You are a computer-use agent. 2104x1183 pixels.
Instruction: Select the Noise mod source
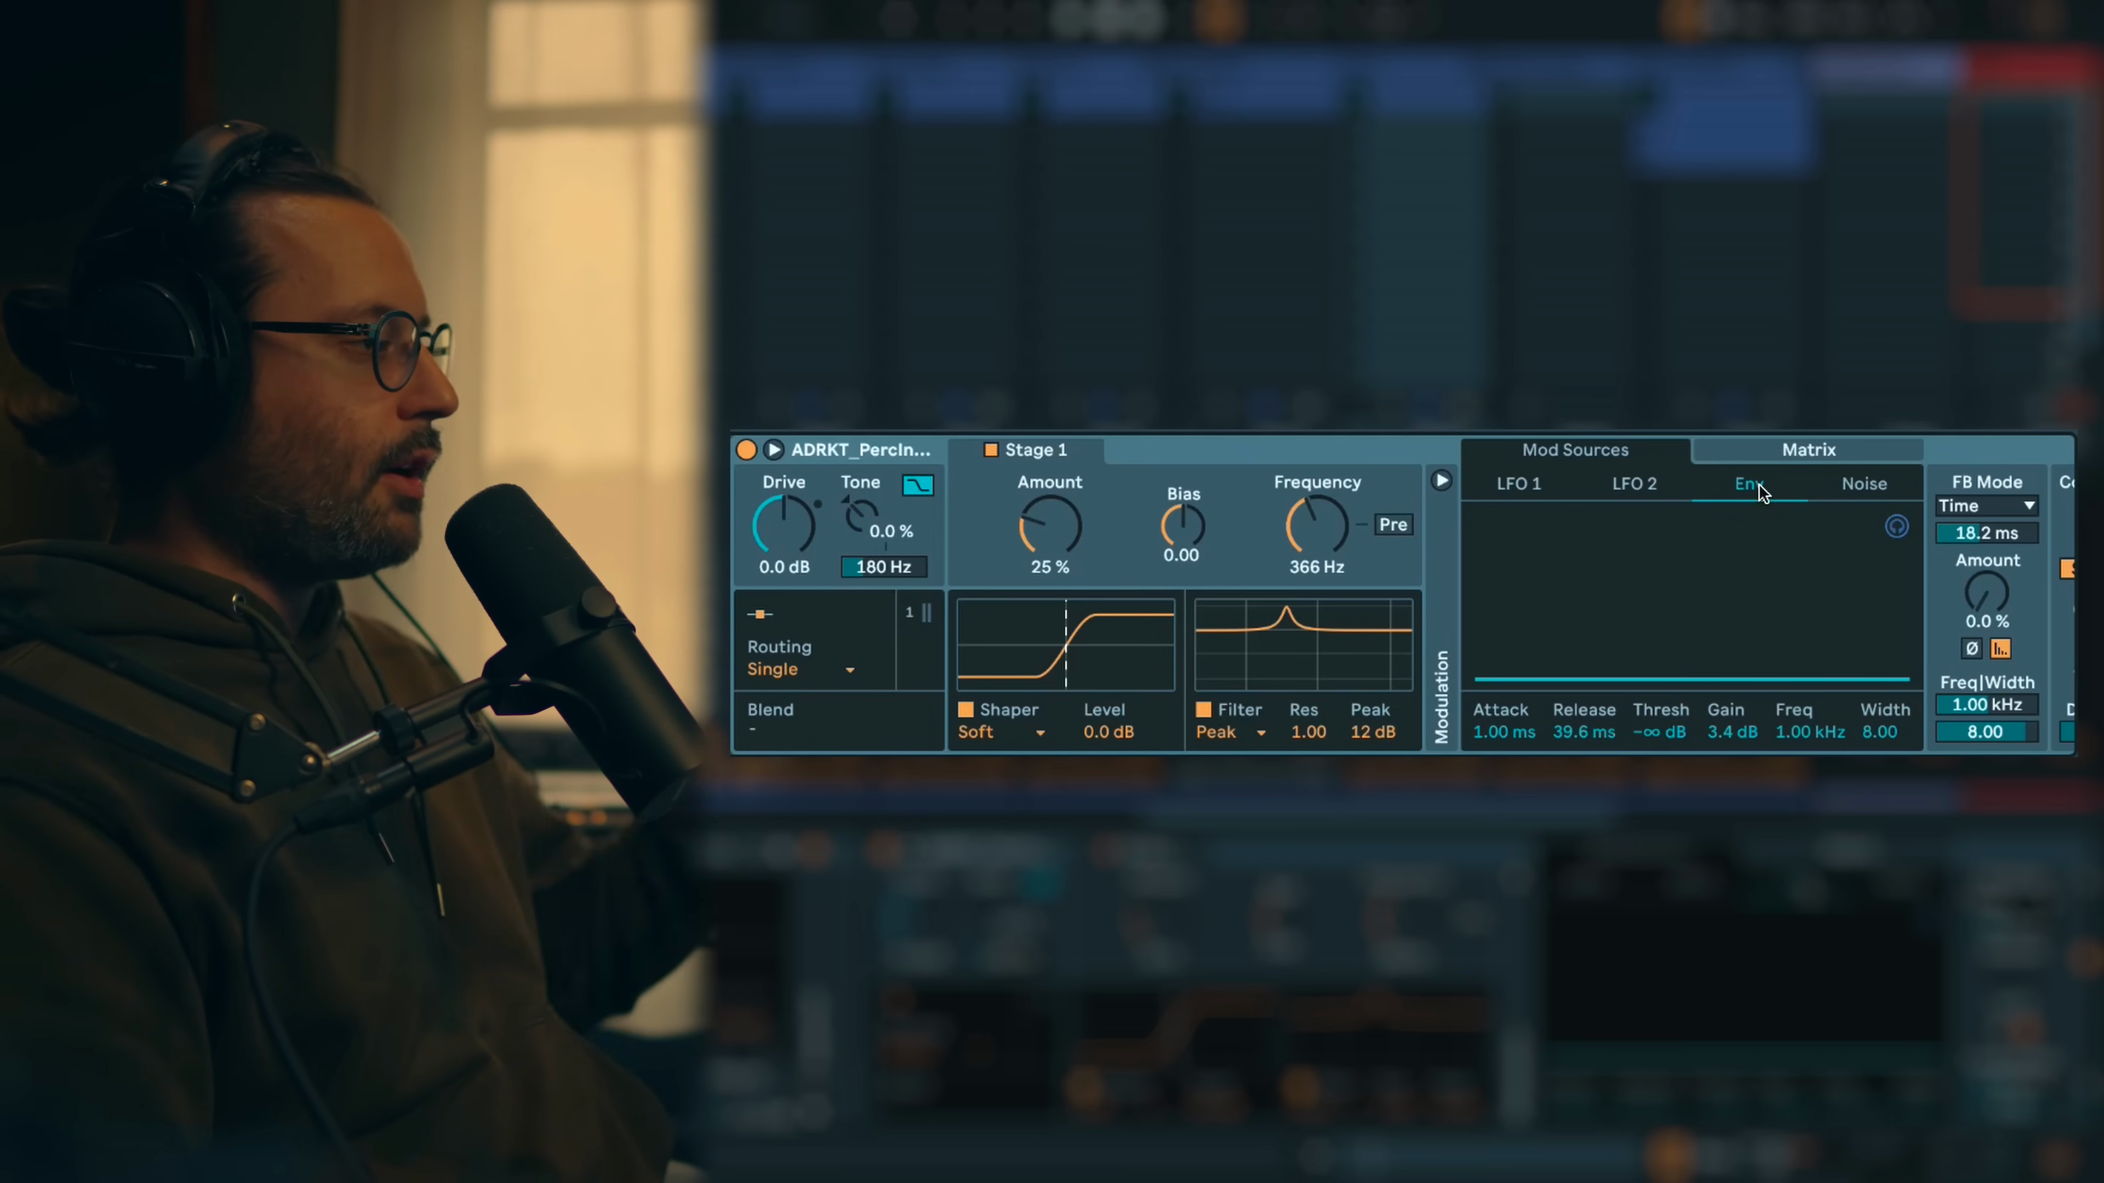click(1864, 483)
